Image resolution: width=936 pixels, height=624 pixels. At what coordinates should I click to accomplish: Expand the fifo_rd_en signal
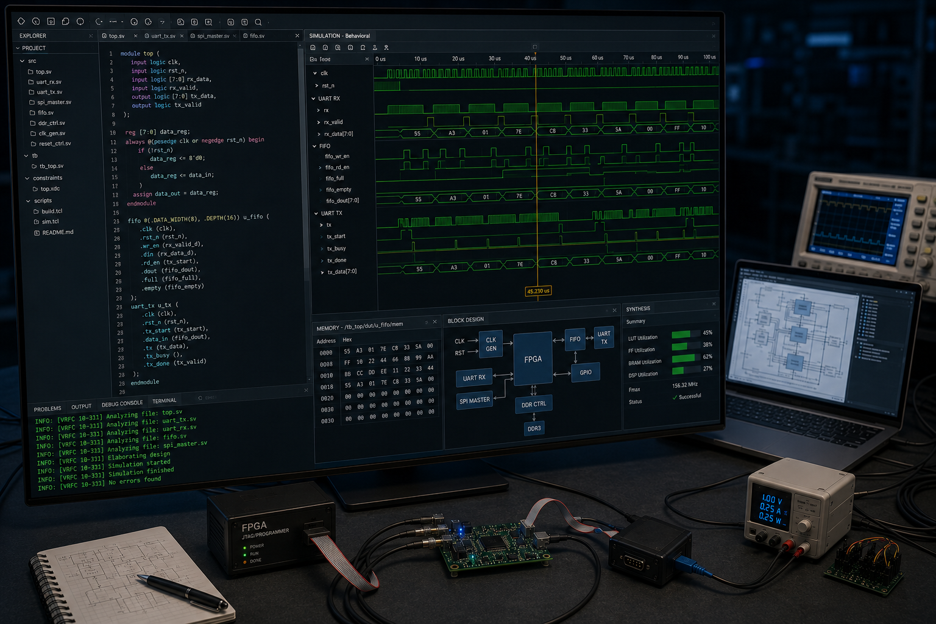pos(321,168)
